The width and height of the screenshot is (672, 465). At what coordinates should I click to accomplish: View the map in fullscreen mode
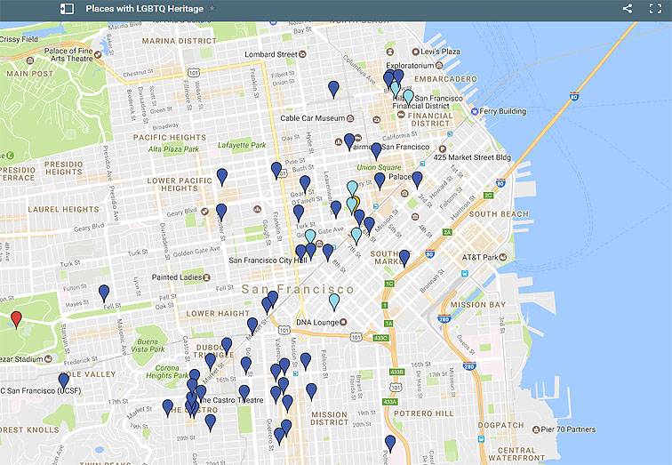[655, 9]
